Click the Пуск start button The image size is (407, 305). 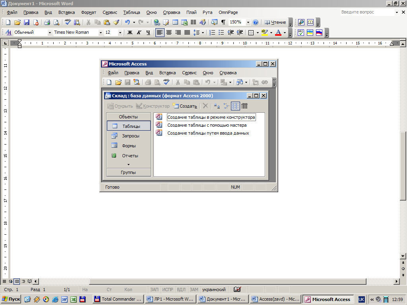coord(11,299)
